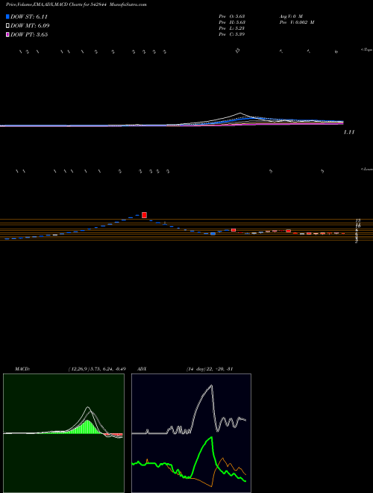This screenshot has height=493, width=373.
Task: Select the 'DOW MT: 6.09' legend text
Action: (x=30, y=26)
